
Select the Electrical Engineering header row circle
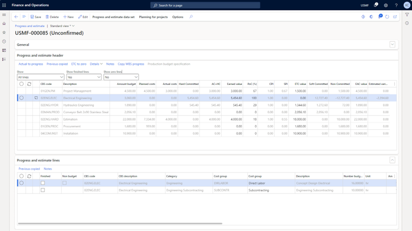point(22,98)
